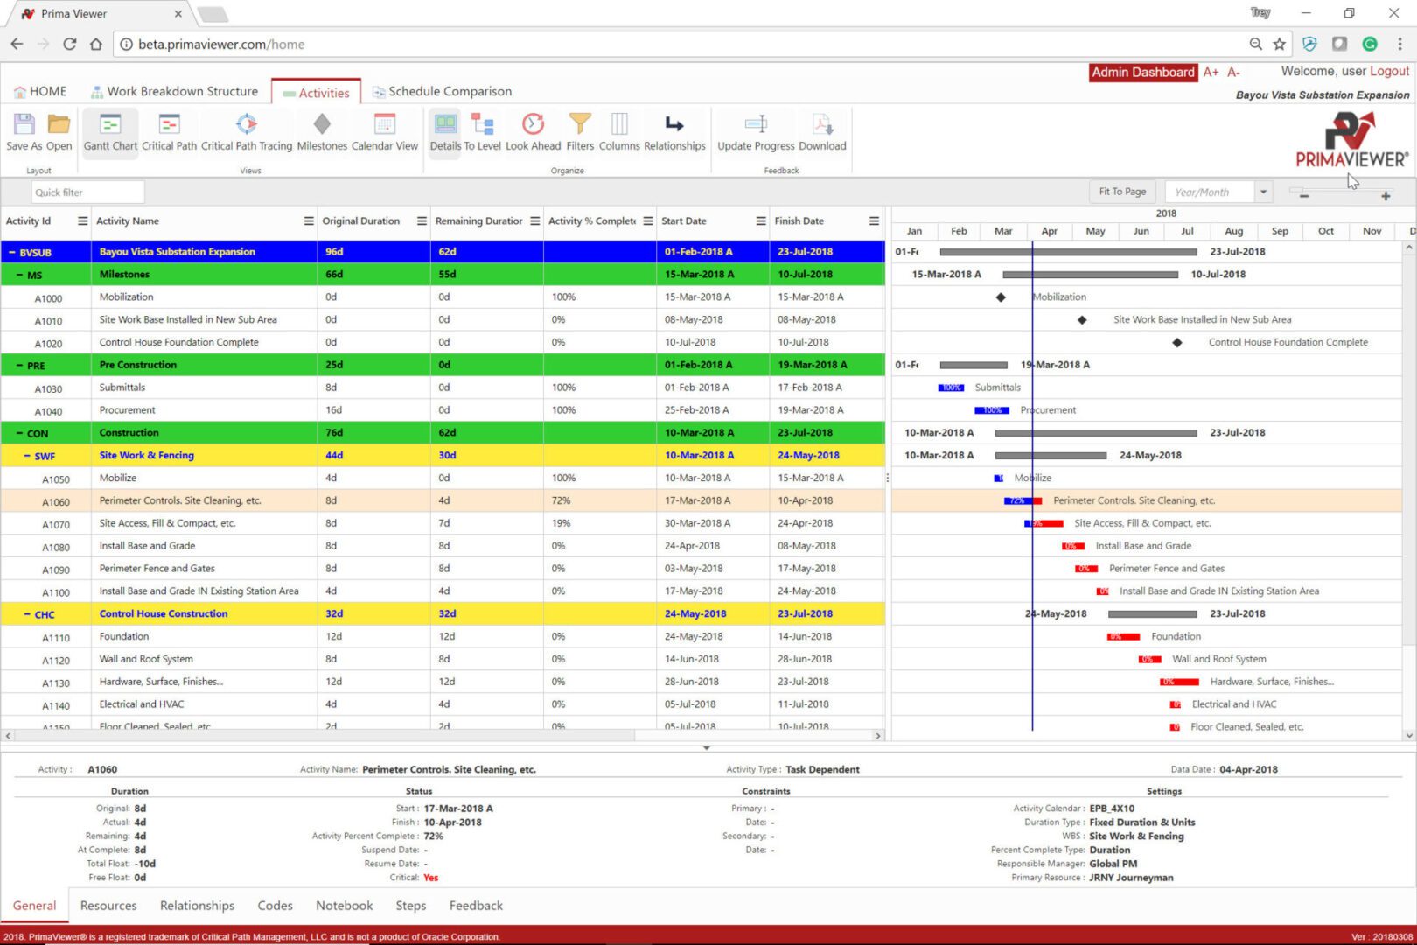Screen dimensions: 1417x945
Task: Click the Gantt vertical scrollbar down arrow
Action: pos(1409,736)
